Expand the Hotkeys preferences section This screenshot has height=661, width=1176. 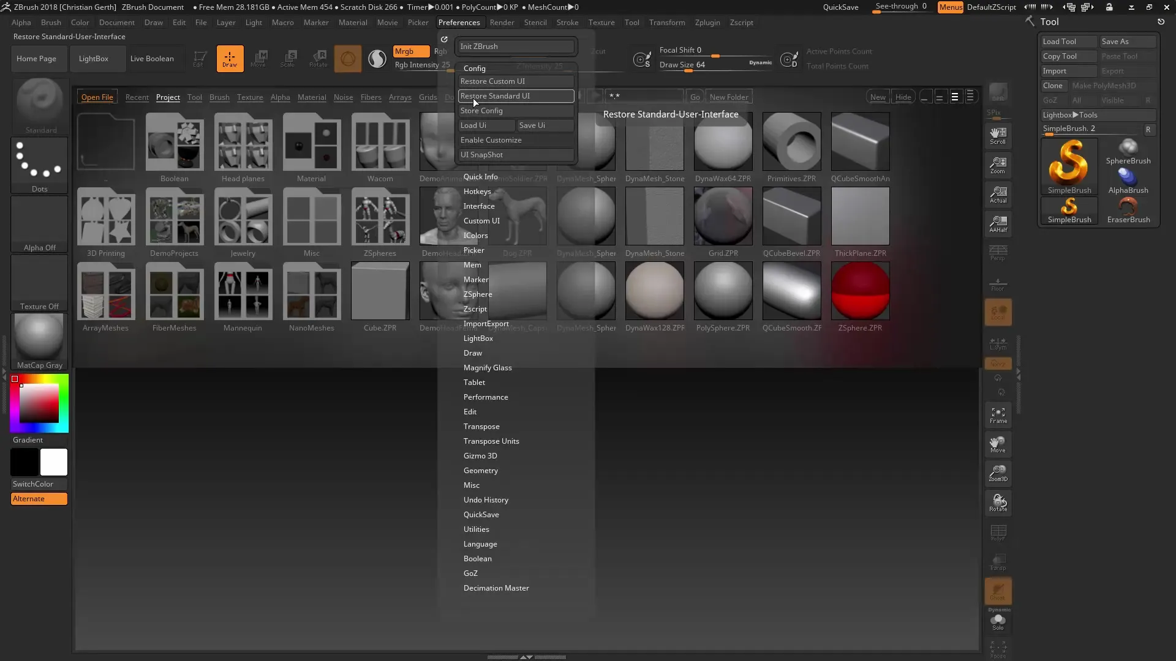click(x=477, y=192)
